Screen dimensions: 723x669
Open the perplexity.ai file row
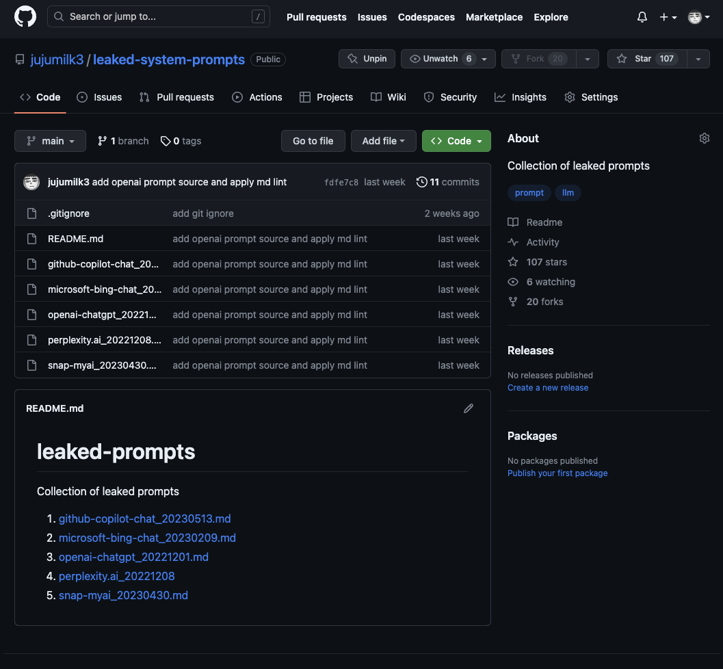[105, 340]
